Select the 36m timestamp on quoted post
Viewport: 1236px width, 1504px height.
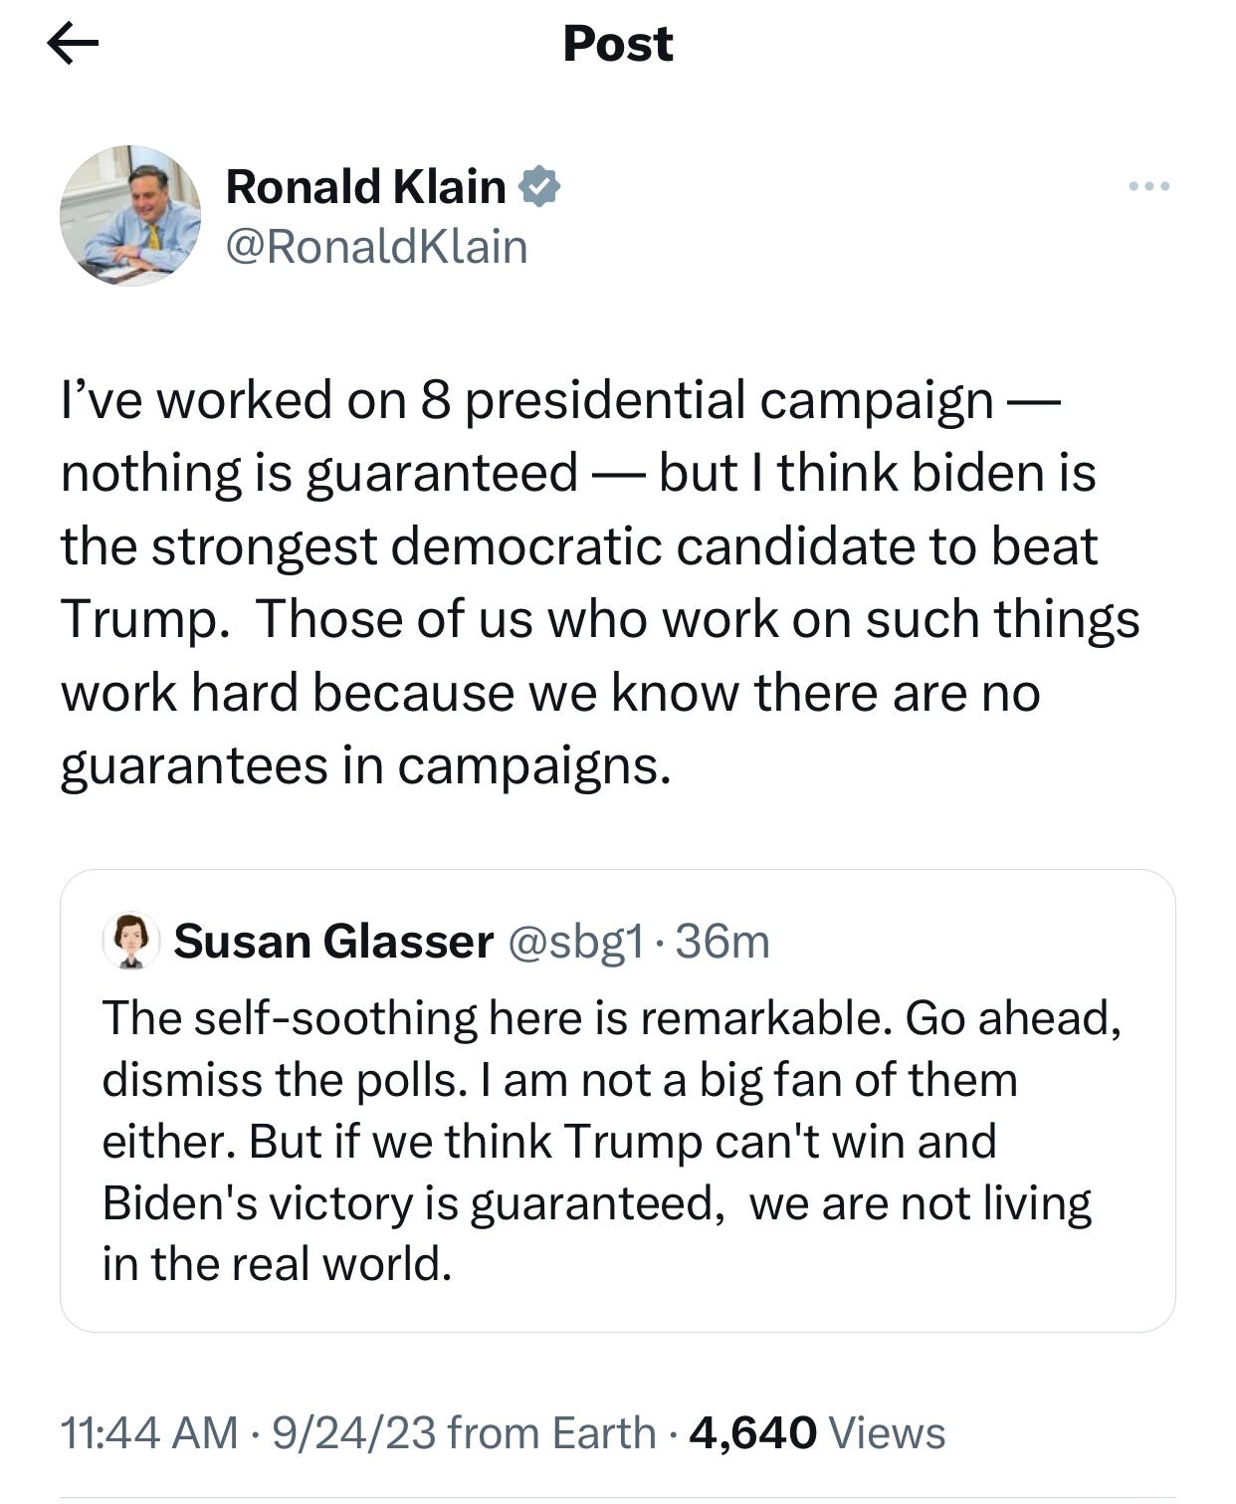point(722,941)
